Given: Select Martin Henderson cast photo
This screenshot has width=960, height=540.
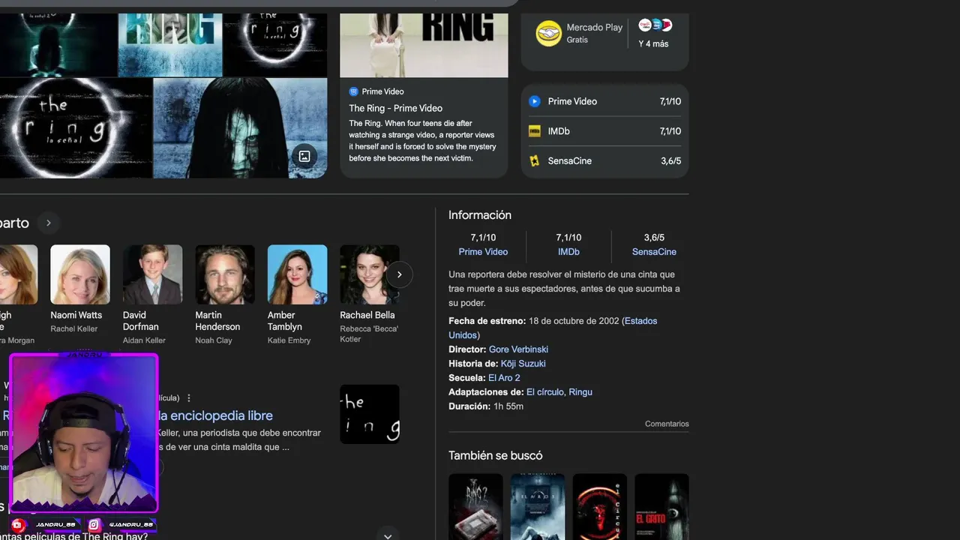Looking at the screenshot, I should coord(225,274).
